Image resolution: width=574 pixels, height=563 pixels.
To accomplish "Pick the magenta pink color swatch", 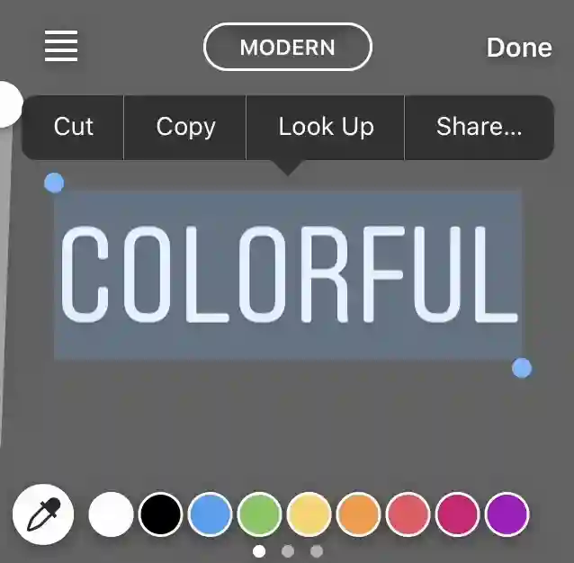I will 458,514.
